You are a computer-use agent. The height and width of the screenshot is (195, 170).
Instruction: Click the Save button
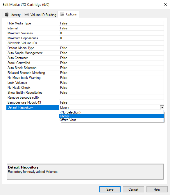(x=110, y=189)
